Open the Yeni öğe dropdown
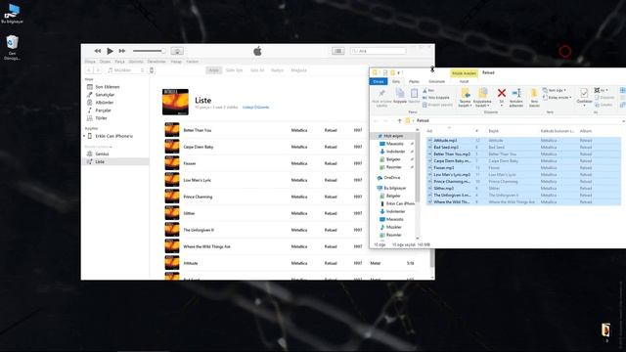 555,90
